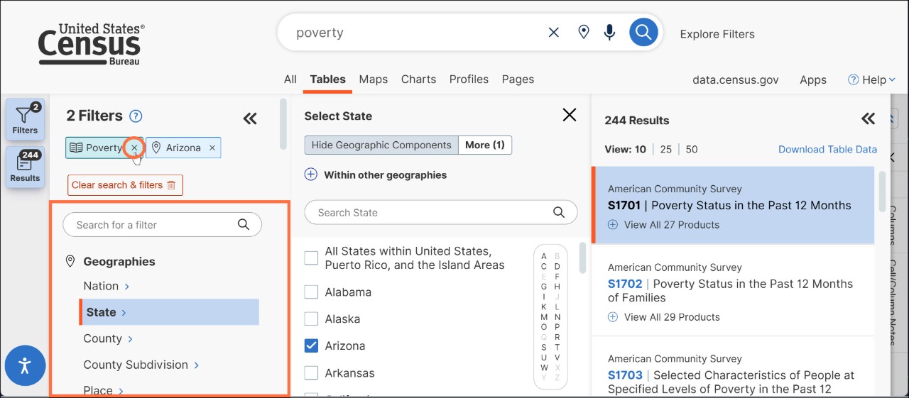Click Explore Filters link

[x=717, y=34]
